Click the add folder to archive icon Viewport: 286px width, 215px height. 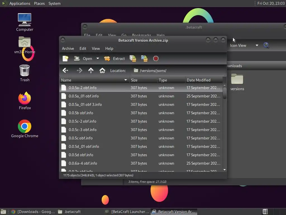pyautogui.click(x=144, y=59)
